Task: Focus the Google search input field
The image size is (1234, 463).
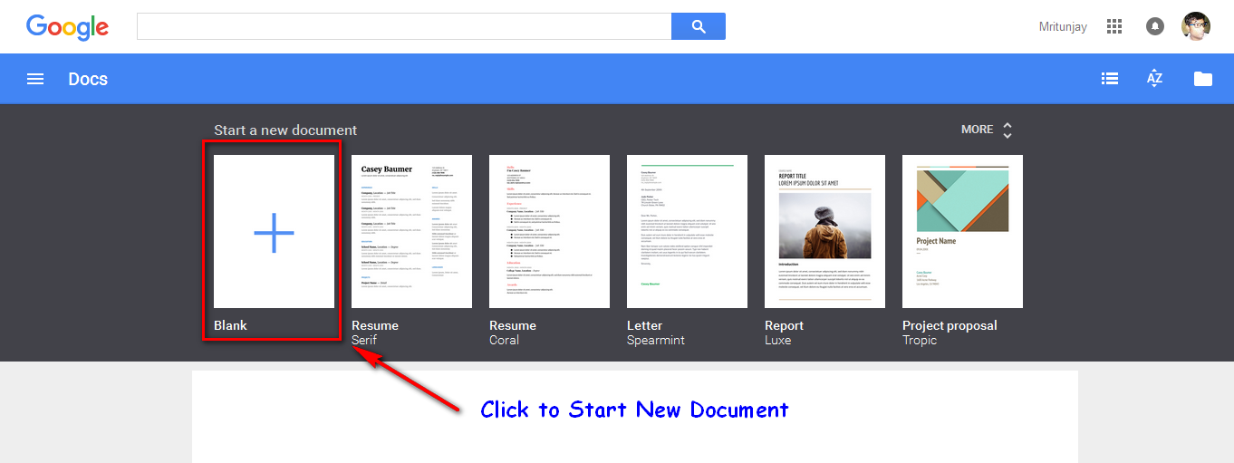Action: [x=404, y=26]
